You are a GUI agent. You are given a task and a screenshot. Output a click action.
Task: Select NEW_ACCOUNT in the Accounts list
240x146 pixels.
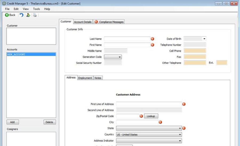tap(31, 54)
